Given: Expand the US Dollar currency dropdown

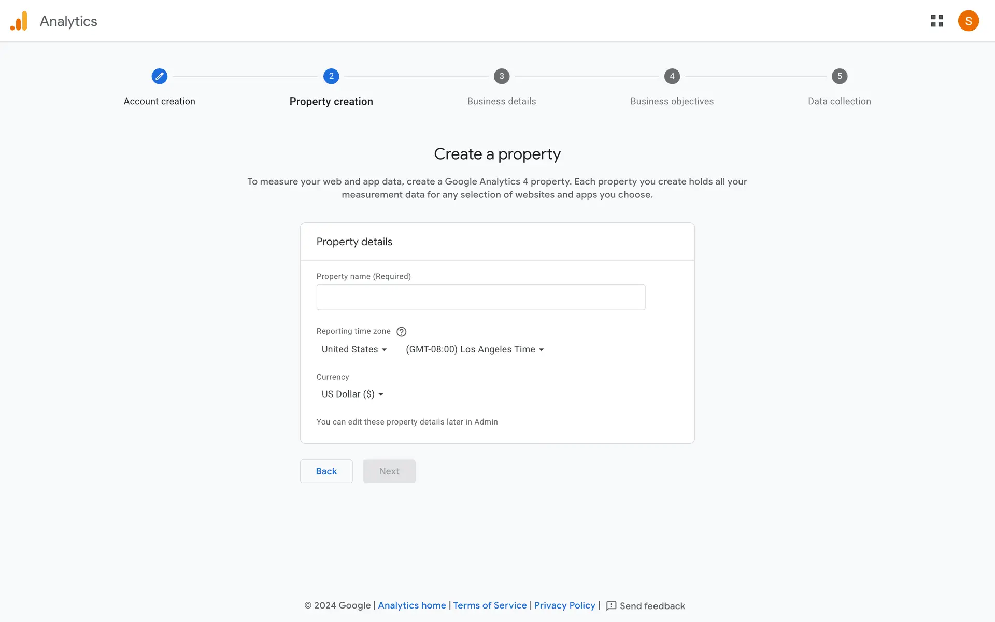Looking at the screenshot, I should tap(352, 394).
